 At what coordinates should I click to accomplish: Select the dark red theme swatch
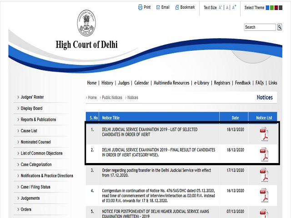tap(276, 8)
